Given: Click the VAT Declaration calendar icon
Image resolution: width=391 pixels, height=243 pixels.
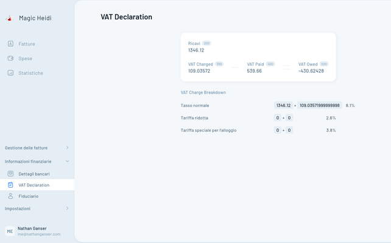Looking at the screenshot, I should point(10,185).
